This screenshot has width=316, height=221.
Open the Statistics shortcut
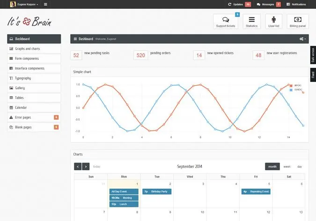251,21
